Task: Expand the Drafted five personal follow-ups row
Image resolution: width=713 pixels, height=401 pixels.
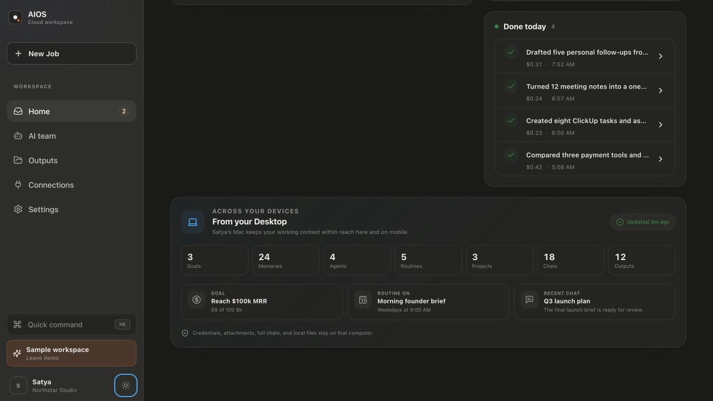Action: point(585,56)
